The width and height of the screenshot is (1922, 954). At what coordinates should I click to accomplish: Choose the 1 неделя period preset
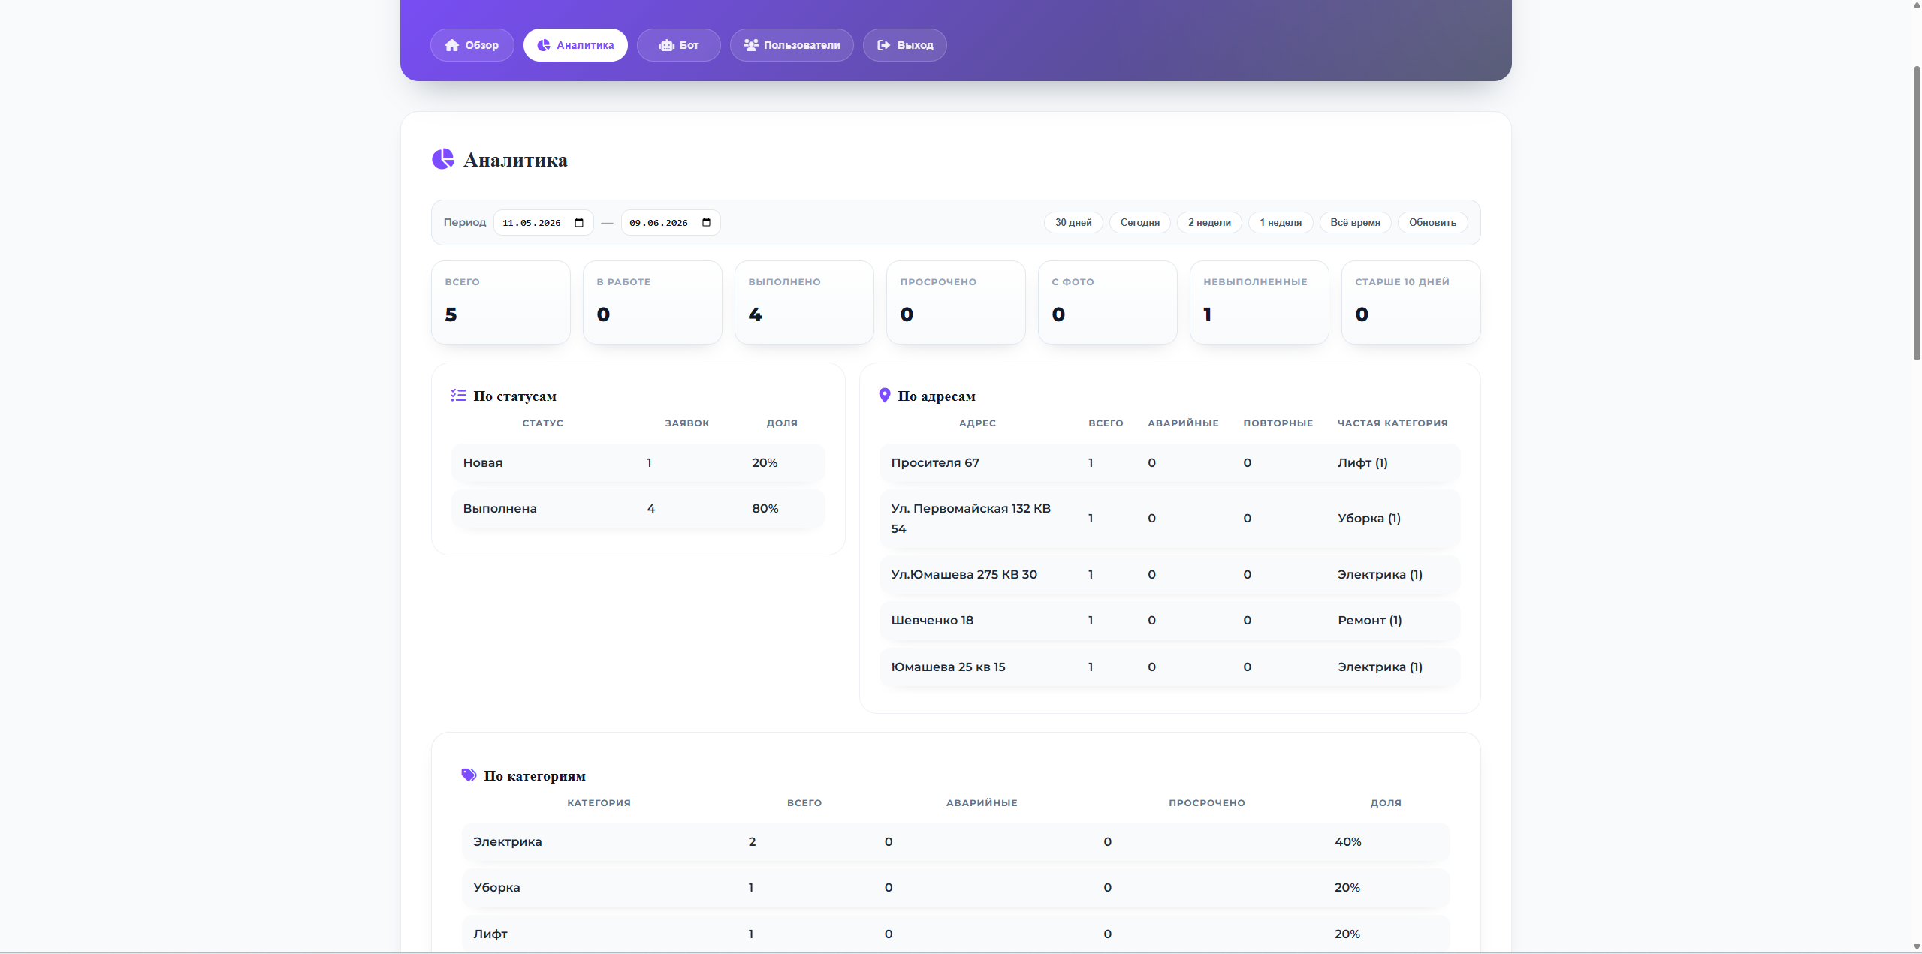click(x=1281, y=223)
